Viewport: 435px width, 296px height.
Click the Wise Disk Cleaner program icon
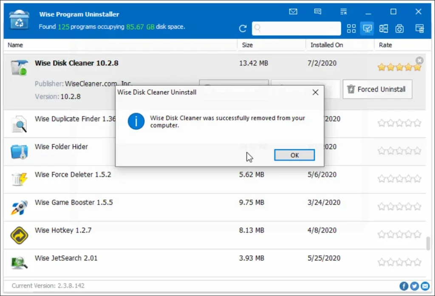[19, 68]
